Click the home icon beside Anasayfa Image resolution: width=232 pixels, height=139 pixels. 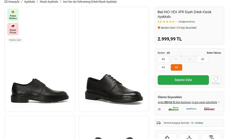point(6,1)
